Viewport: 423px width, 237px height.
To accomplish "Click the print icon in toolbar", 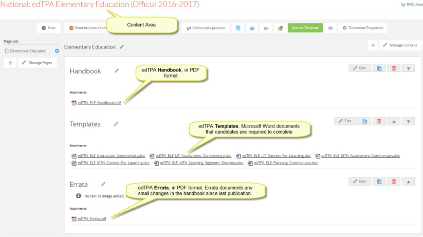I will [x=252, y=28].
